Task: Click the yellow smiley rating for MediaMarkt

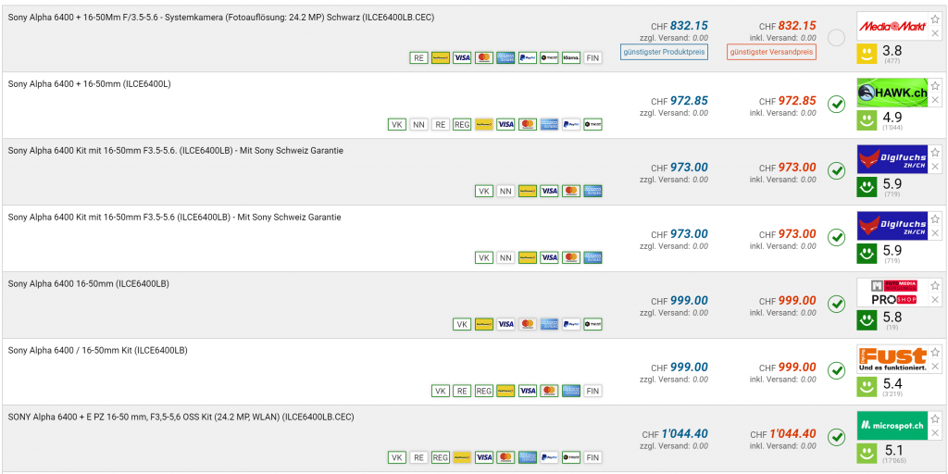Action: [x=866, y=53]
